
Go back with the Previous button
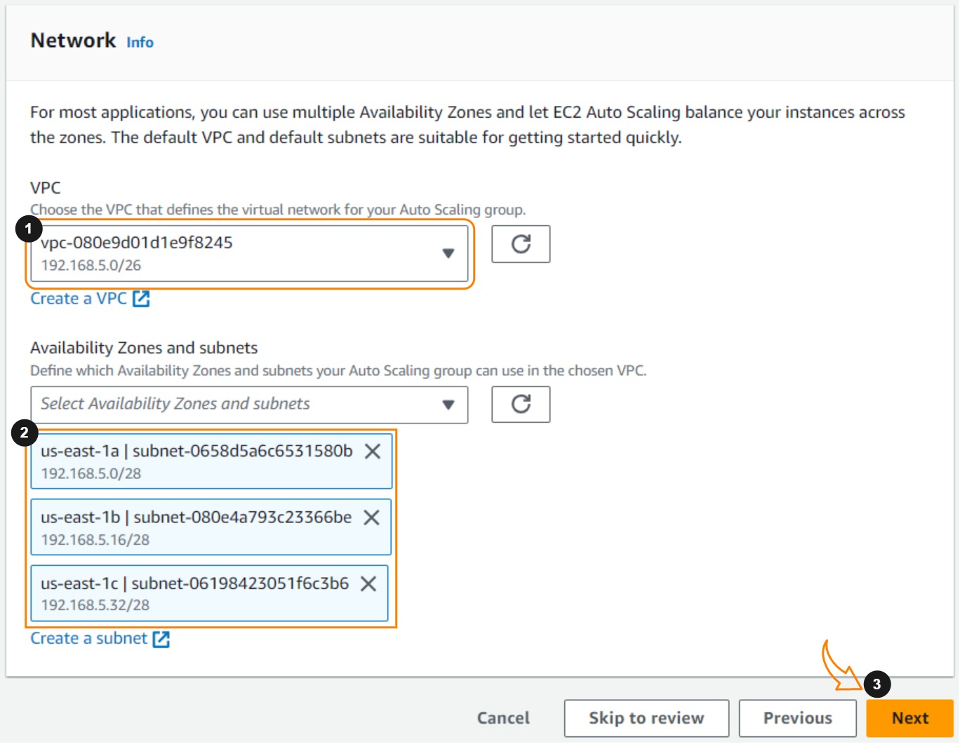point(797,718)
